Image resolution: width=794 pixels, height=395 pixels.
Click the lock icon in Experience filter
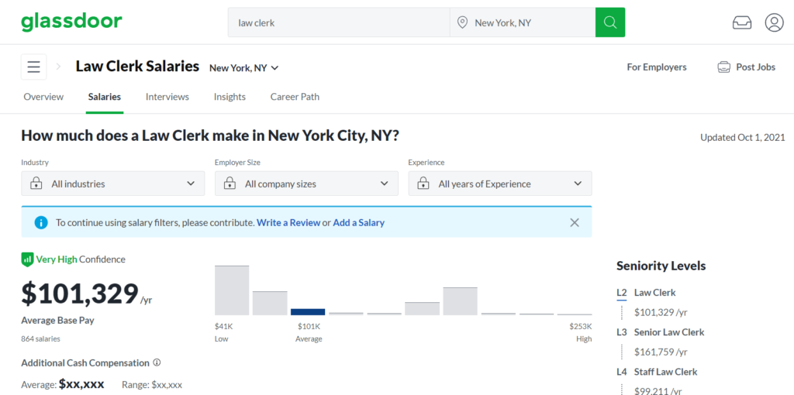(x=423, y=184)
